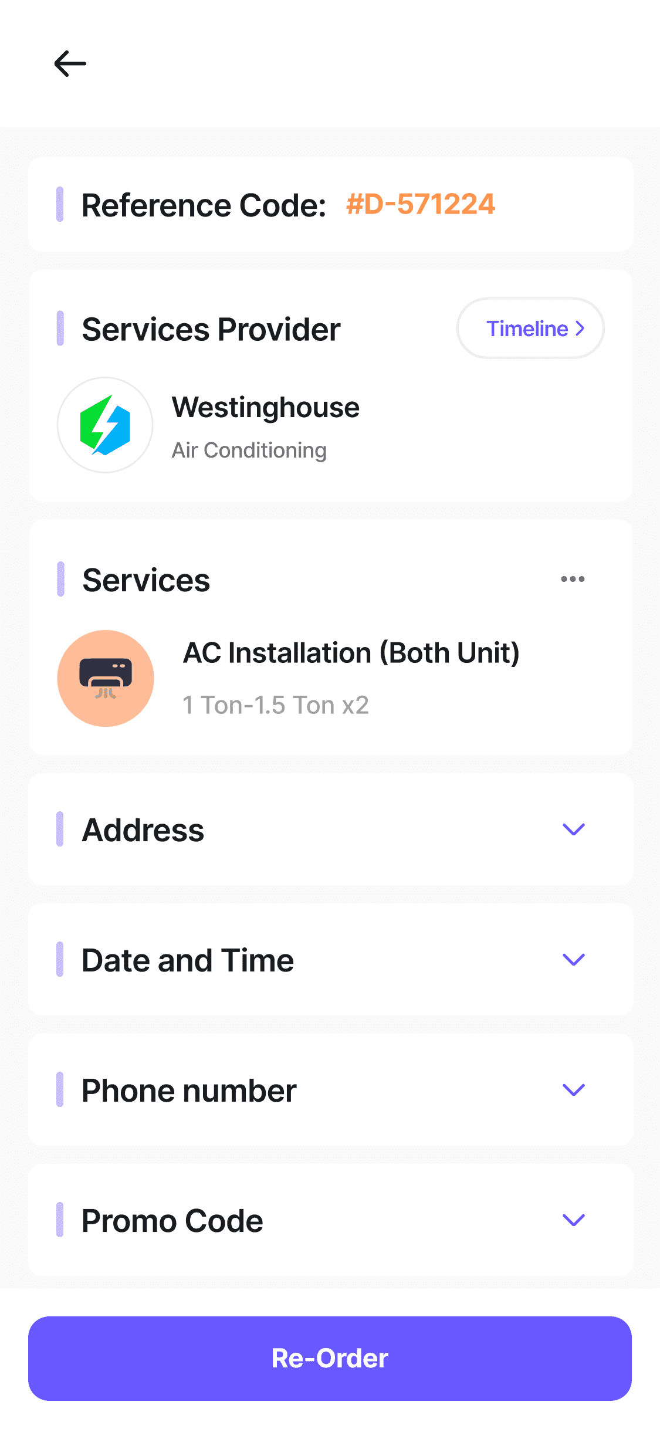Expand the Date and Time chevron
The width and height of the screenshot is (660, 1429).
574,960
